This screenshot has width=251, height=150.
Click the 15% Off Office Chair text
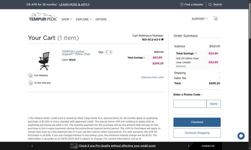(187, 59)
